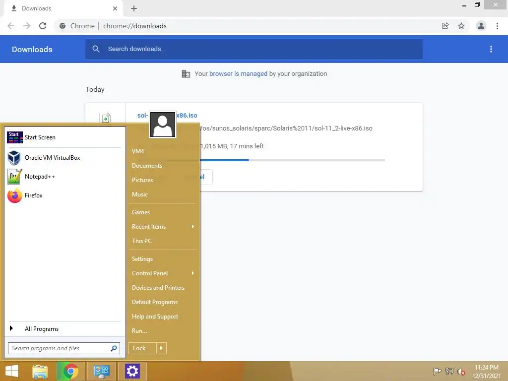The width and height of the screenshot is (508, 381).
Task: Bookmark this page with the star icon
Action: click(461, 26)
